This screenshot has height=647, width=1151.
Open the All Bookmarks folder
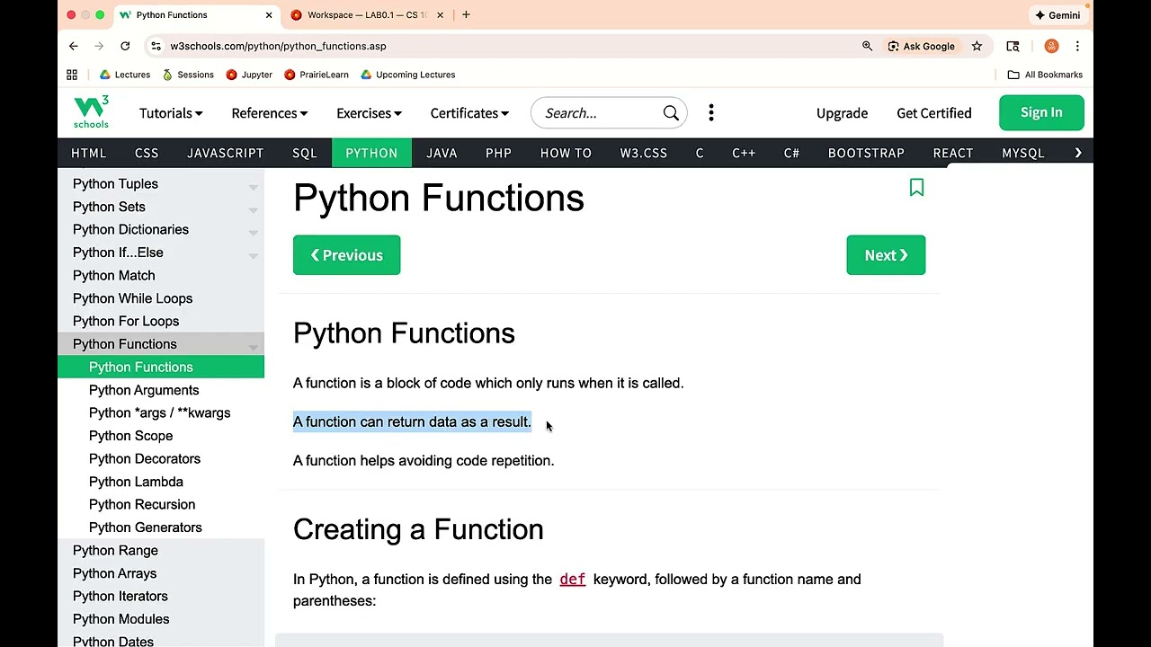tap(1045, 75)
